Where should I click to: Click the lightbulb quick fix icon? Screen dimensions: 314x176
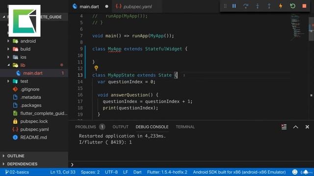(x=96, y=68)
